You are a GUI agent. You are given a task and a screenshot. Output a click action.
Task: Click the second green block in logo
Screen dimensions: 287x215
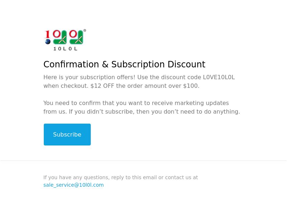pos(76,38)
